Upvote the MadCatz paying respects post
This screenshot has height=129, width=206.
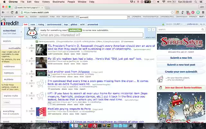pos(32,108)
